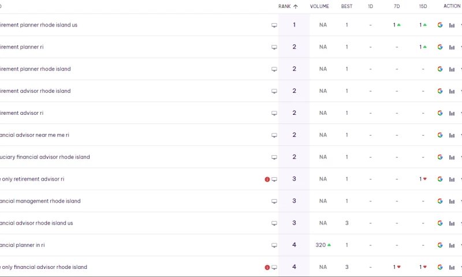Viewport: 462px width, 277px height.
Task: View history chart for financial advisor near me me ri
Action: [x=452, y=136]
